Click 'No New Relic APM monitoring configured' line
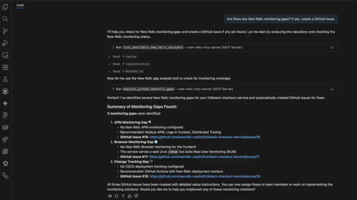 152,127
